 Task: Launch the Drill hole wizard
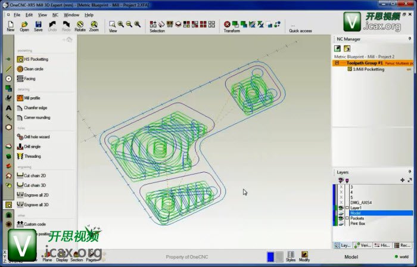click(x=33, y=136)
